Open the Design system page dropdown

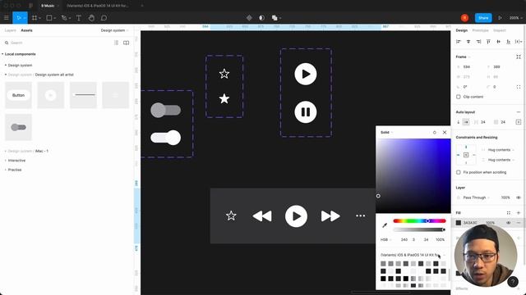point(115,30)
